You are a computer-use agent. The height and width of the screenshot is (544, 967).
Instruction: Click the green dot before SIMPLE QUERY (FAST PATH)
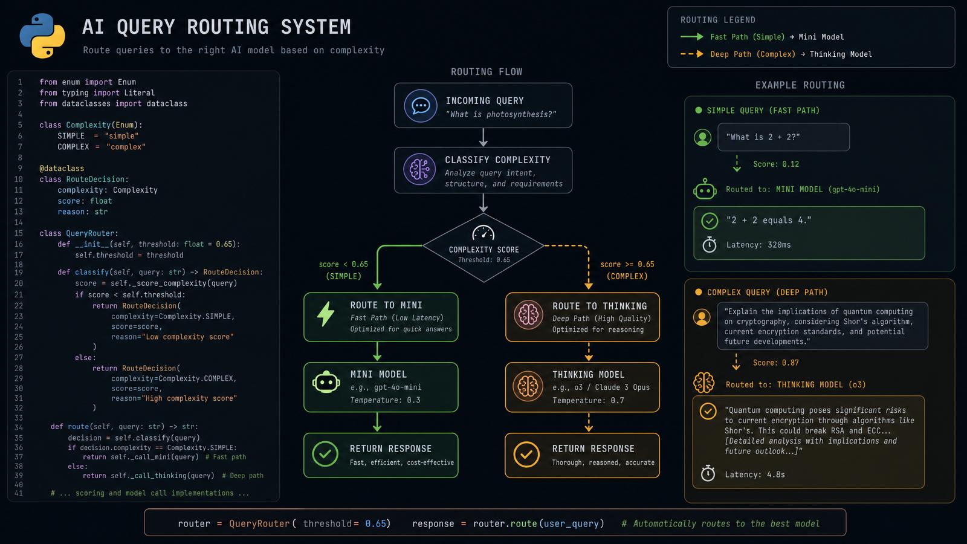699,111
